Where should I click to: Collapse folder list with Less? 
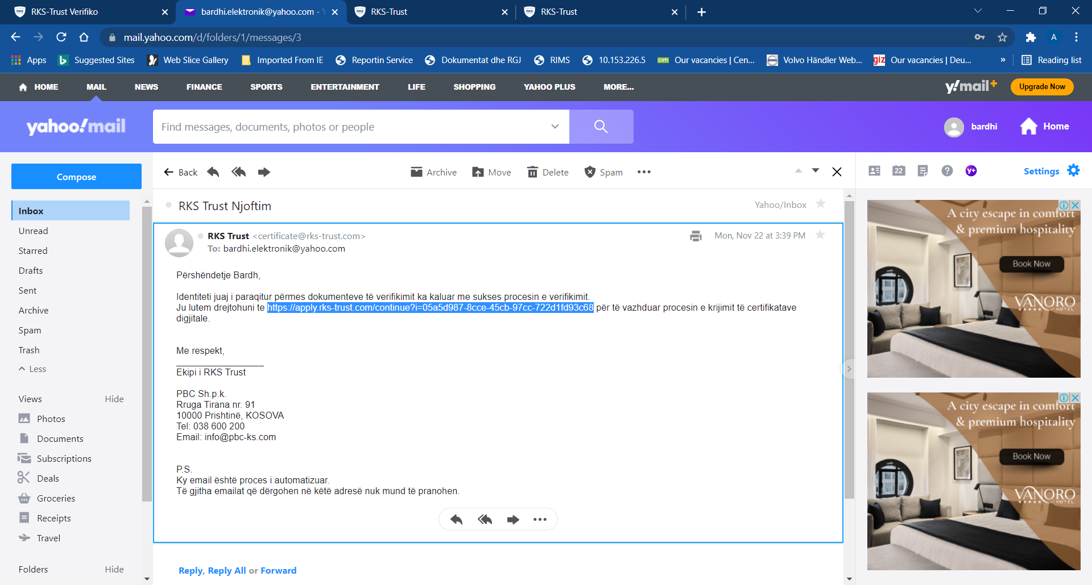coord(32,369)
